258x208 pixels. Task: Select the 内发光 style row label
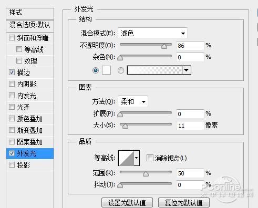click(x=26, y=96)
